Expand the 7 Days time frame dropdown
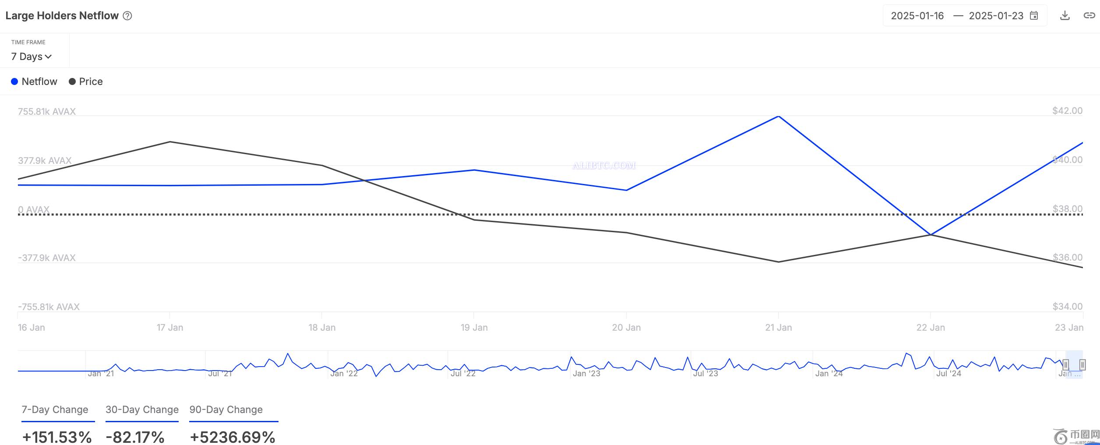1100x445 pixels. pos(32,57)
